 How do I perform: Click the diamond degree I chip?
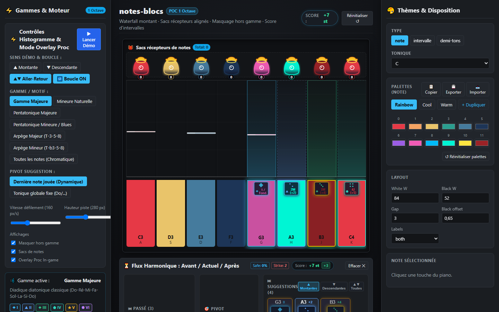pos(15,307)
